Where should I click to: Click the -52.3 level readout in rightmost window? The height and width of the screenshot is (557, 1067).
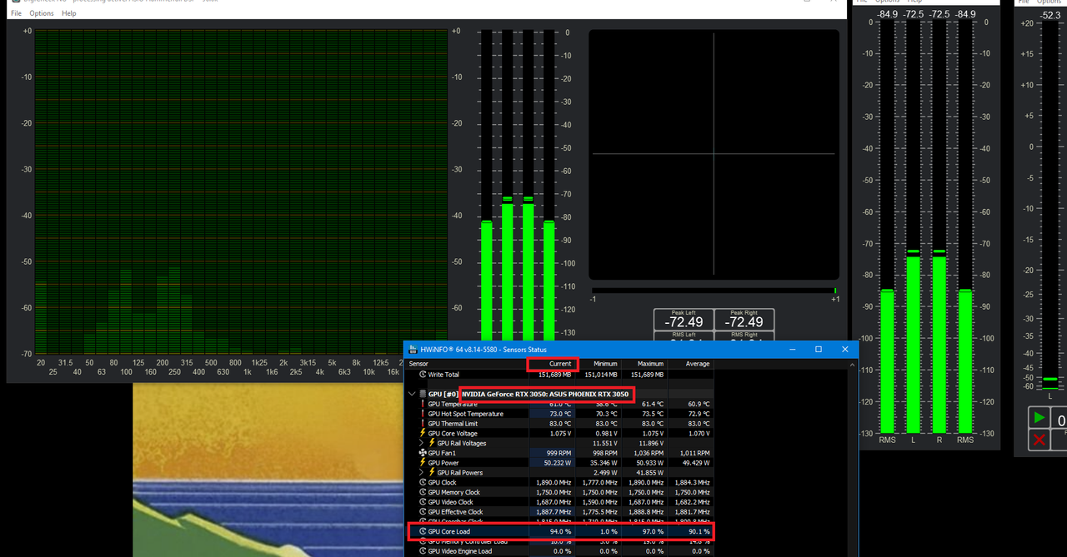click(1050, 15)
